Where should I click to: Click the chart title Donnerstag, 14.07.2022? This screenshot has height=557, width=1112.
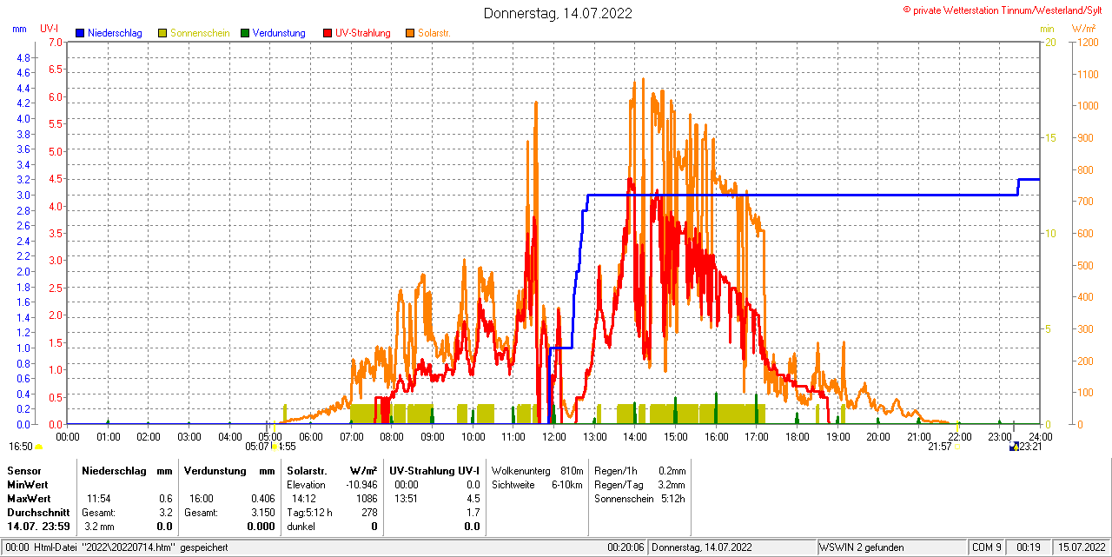coord(559,13)
